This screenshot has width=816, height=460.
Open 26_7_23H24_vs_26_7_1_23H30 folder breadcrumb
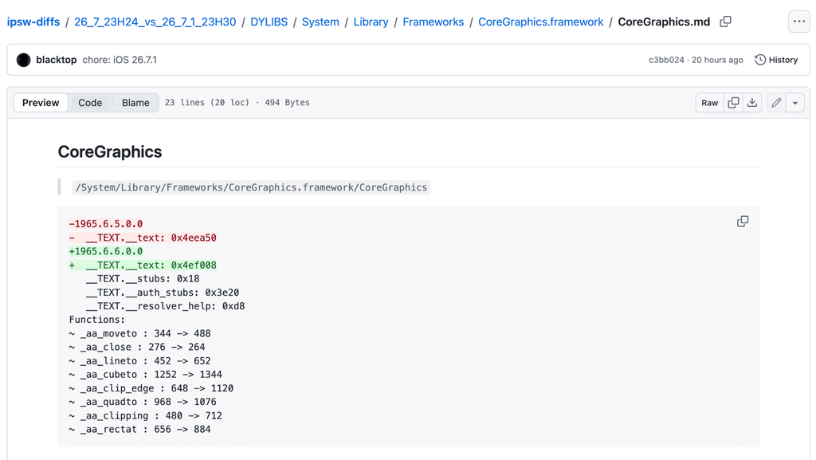tap(155, 22)
